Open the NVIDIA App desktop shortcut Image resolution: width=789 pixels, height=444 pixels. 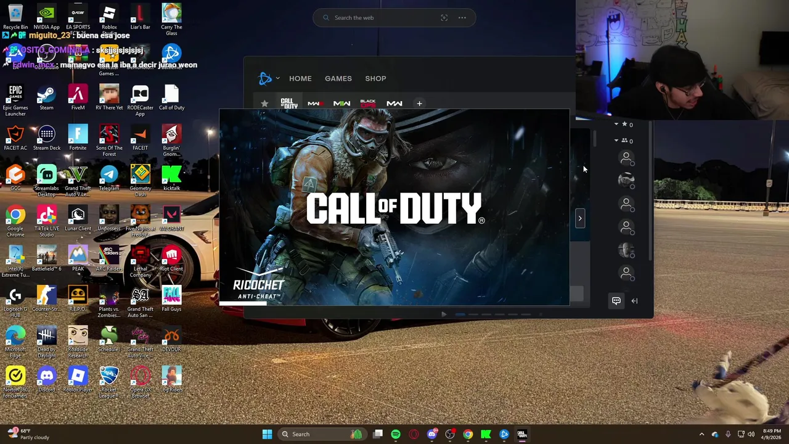tap(46, 17)
